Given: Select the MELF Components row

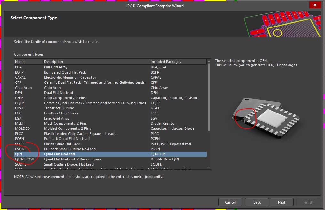Looking at the screenshot, I should tap(65, 123).
